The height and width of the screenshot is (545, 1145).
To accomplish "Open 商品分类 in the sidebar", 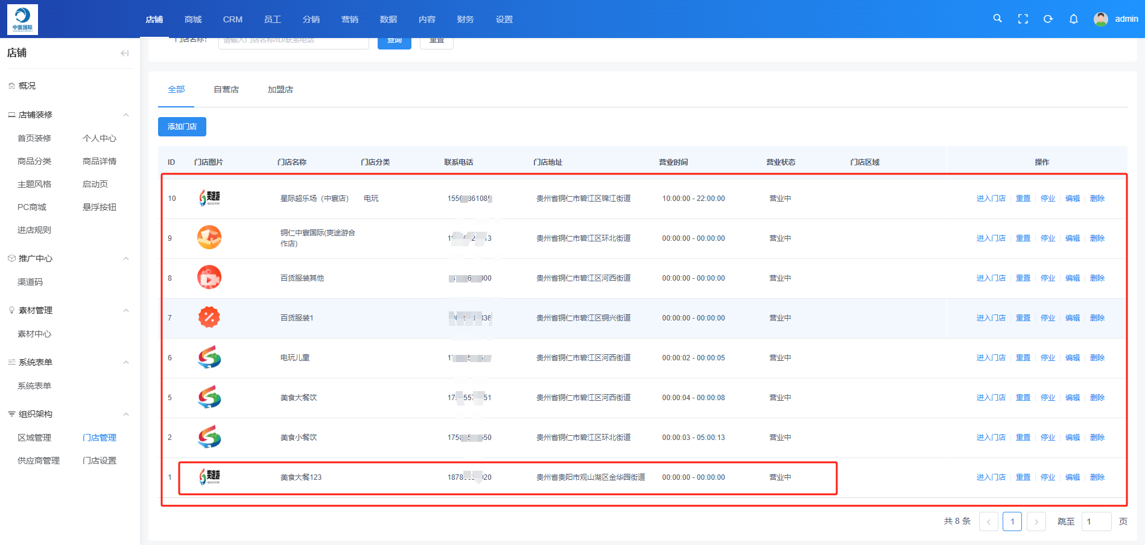I will 34,161.
